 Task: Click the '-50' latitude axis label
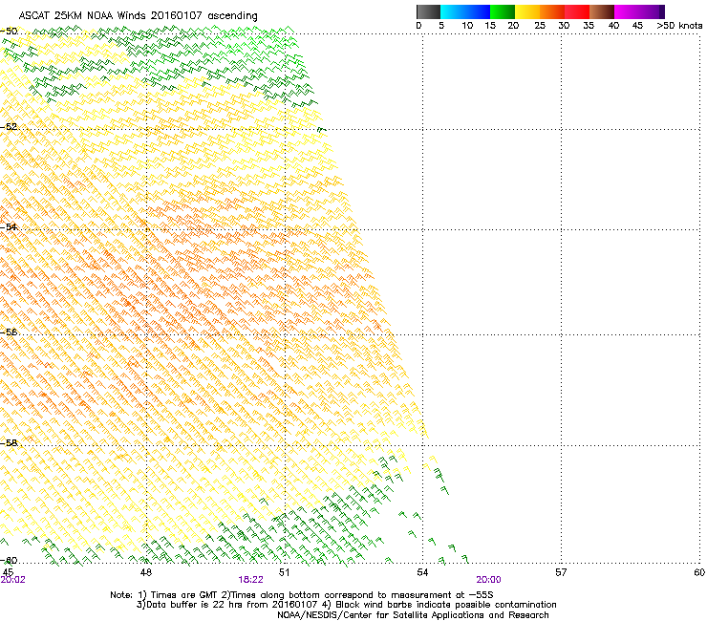click(x=9, y=32)
